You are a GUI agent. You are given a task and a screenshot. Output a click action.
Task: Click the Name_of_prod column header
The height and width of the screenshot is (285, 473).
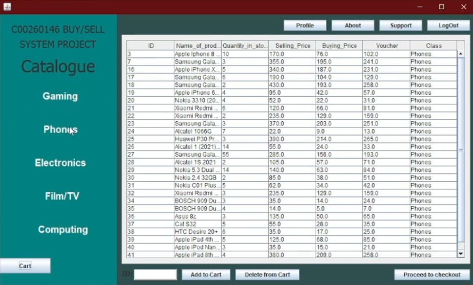coord(198,46)
